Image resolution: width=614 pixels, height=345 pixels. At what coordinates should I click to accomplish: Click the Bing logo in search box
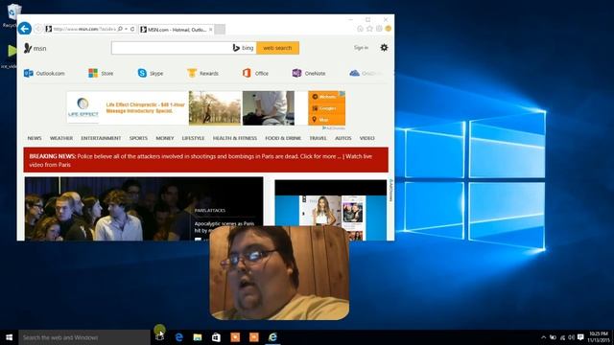(243, 48)
